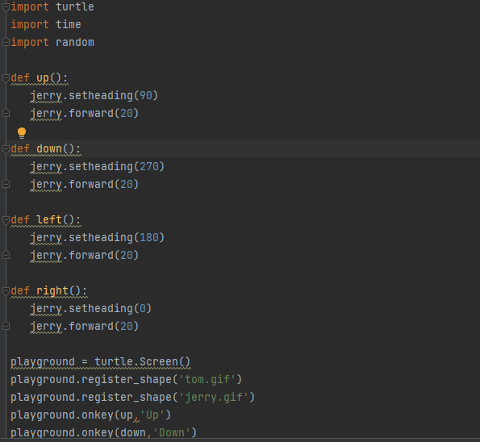The image size is (480, 442).
Task: Collapse the def right() function fold marker
Action: (x=6, y=291)
